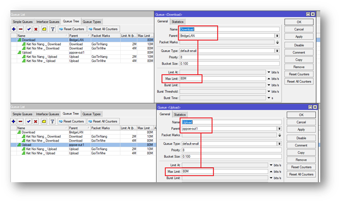Click Cancel in Queue Download dialog
The height and width of the screenshot is (203, 341).
coord(299,29)
